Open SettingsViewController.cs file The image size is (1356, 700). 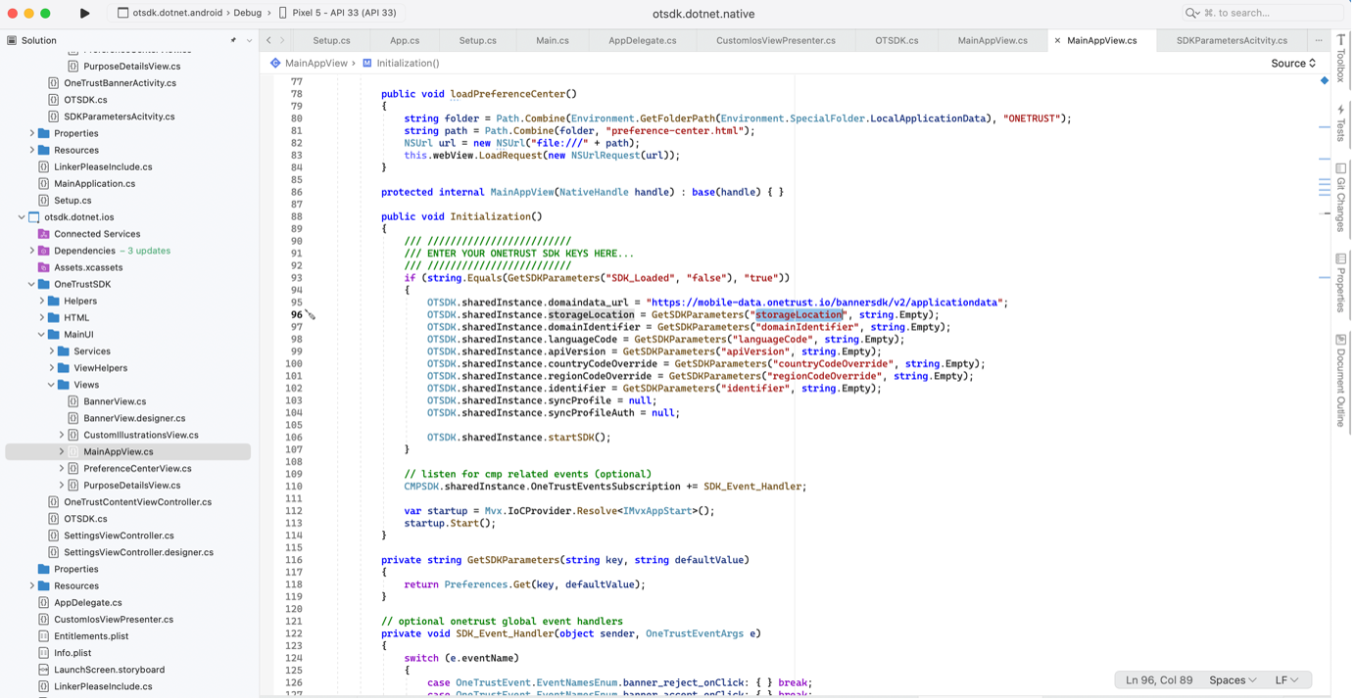119,536
